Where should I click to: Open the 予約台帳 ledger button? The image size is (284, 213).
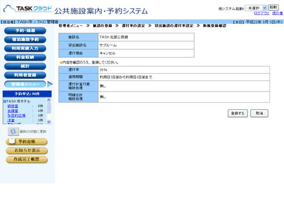[27, 141]
